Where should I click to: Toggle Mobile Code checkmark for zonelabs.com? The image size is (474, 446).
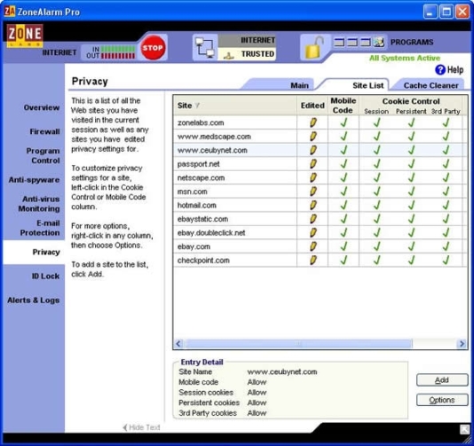click(x=344, y=122)
